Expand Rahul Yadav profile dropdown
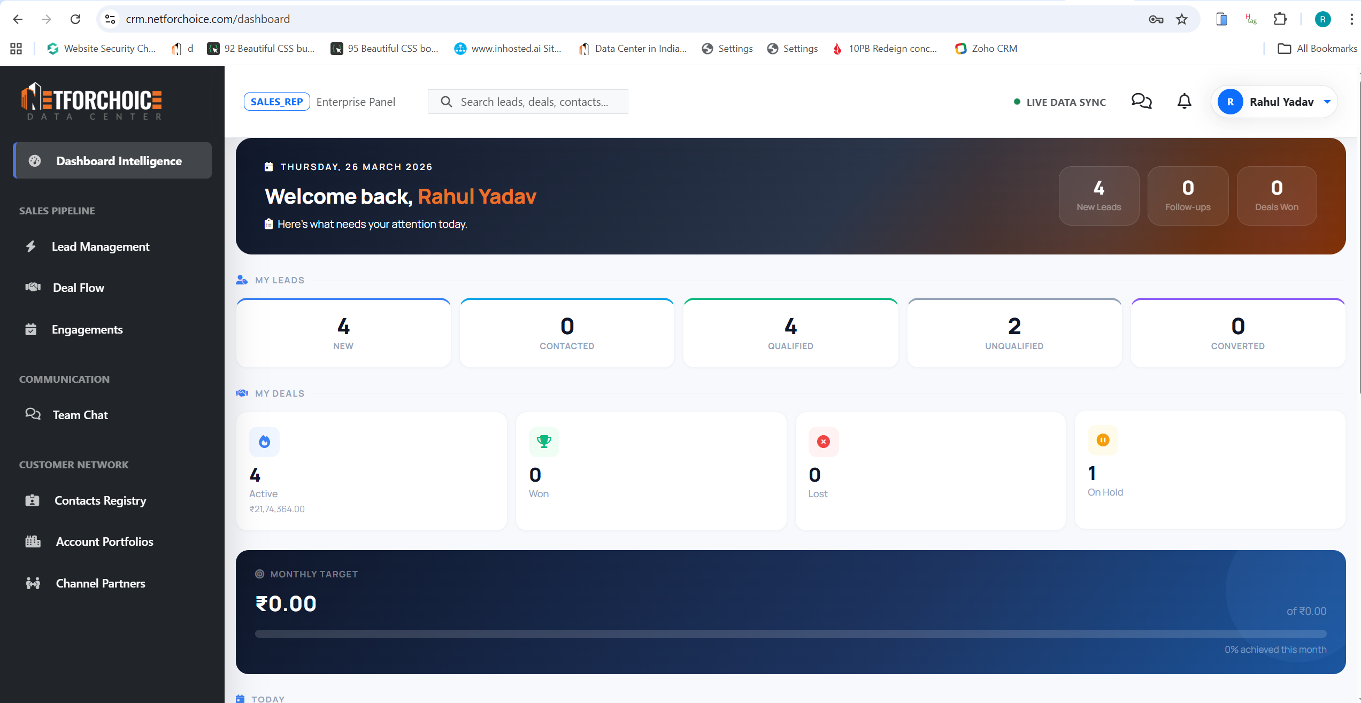This screenshot has width=1361, height=703. (1327, 102)
